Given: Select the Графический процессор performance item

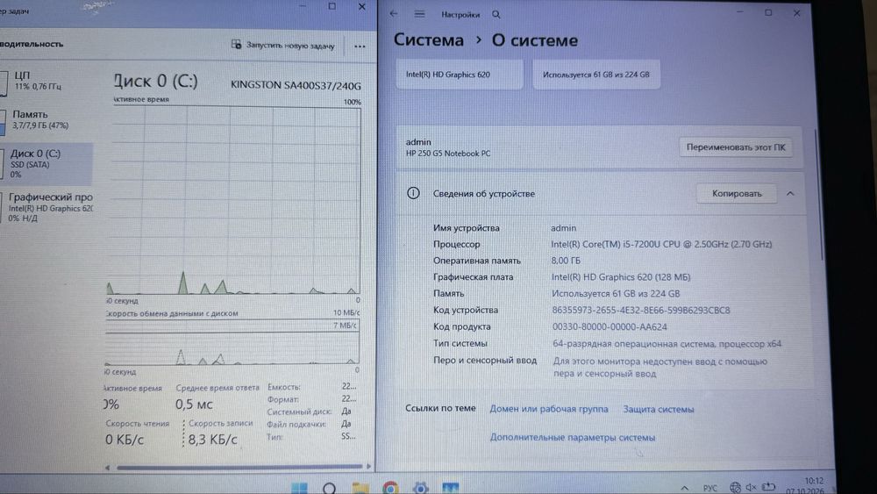Looking at the screenshot, I should pos(47,207).
